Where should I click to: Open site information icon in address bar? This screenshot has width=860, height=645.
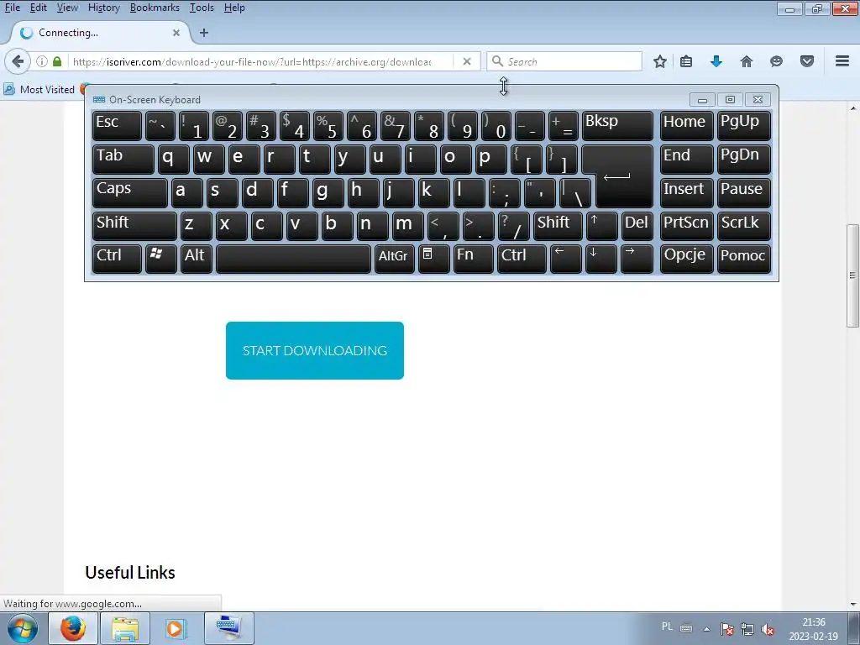42,61
